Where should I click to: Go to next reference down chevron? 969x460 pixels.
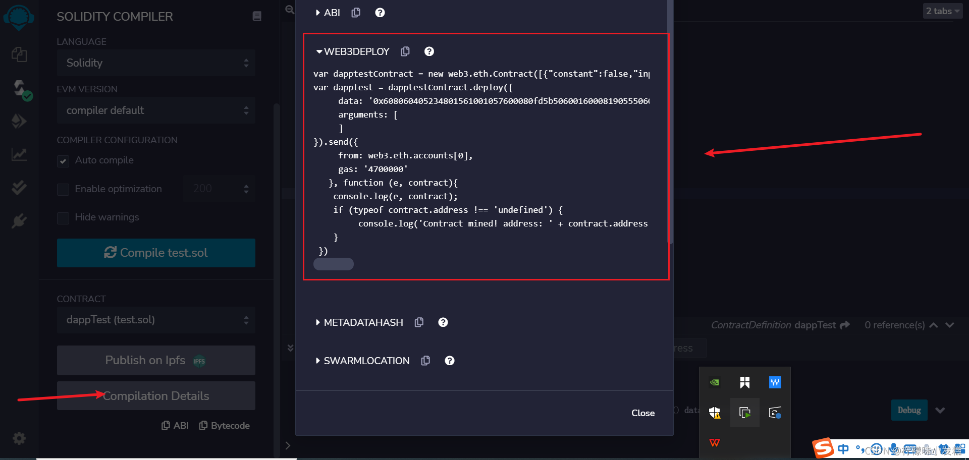[950, 325]
